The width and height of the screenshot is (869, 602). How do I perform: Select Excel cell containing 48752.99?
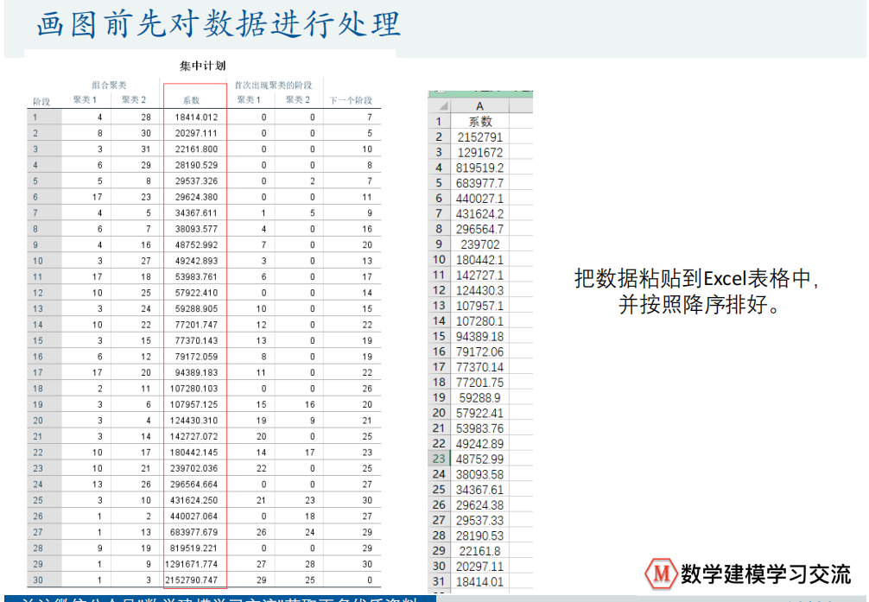pyautogui.click(x=480, y=459)
